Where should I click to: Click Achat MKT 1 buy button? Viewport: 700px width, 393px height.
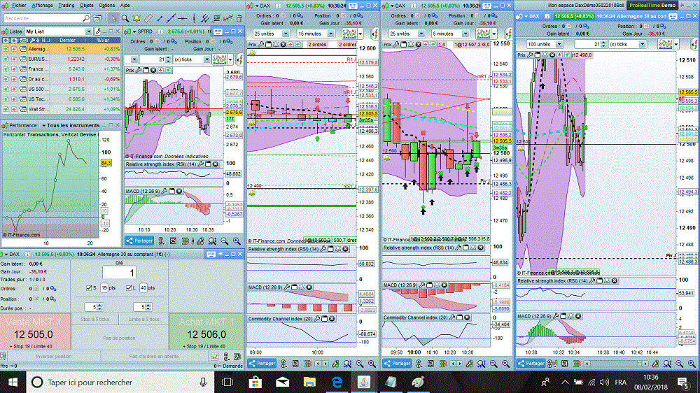[206, 331]
